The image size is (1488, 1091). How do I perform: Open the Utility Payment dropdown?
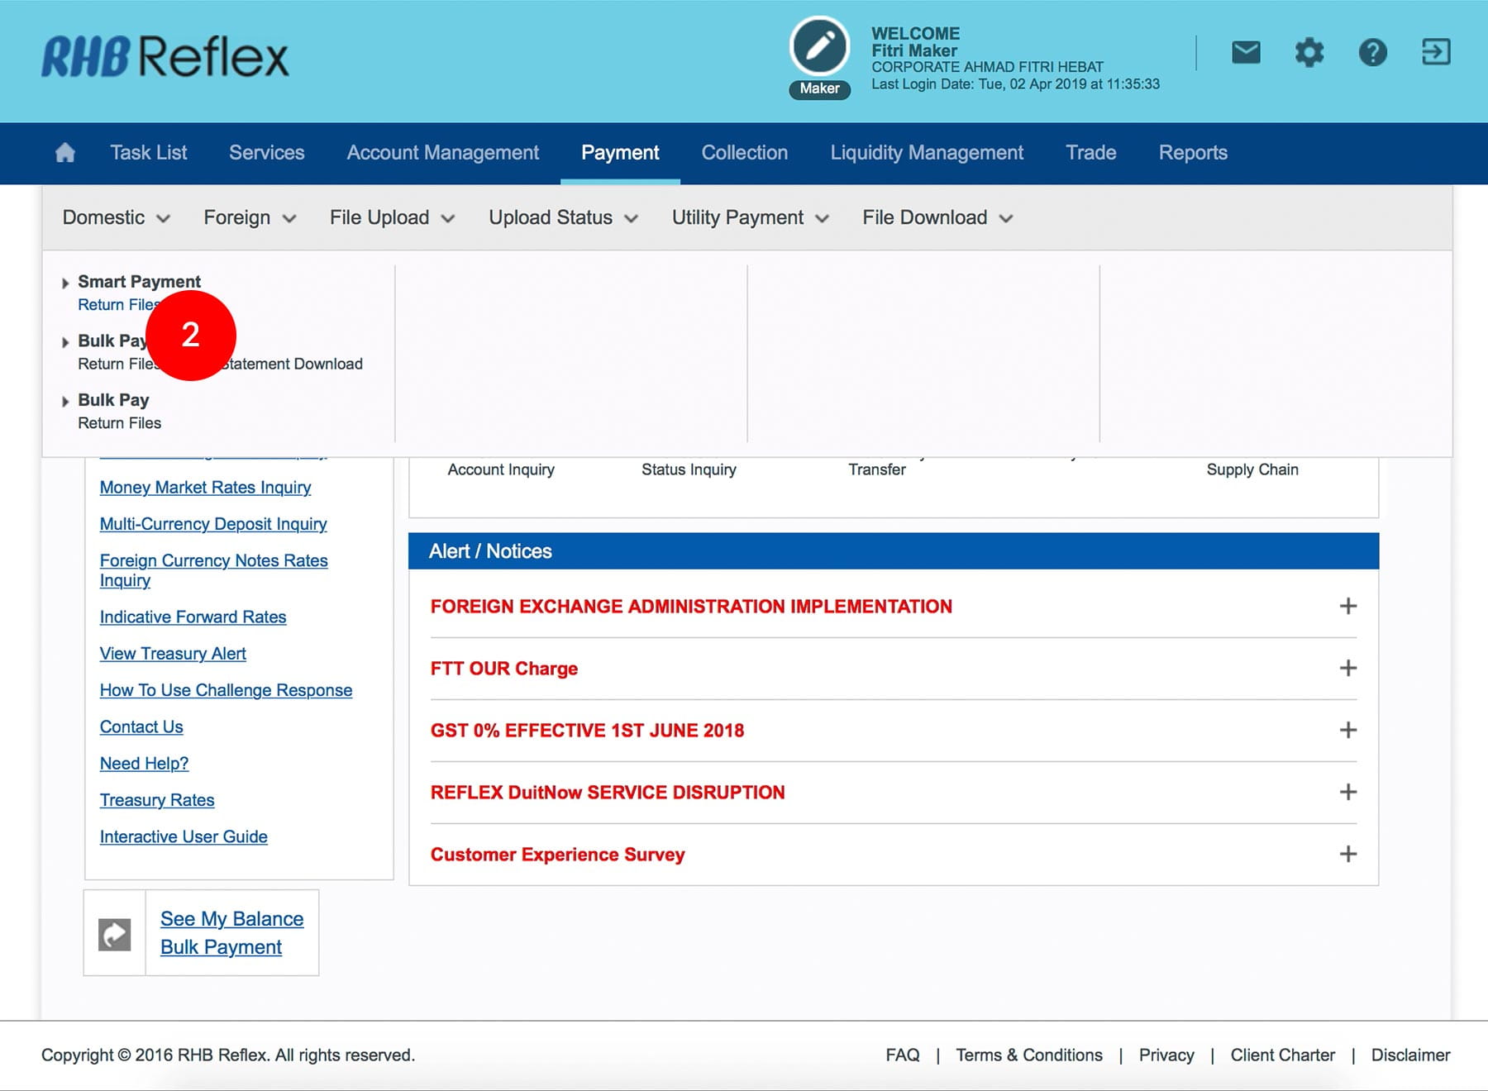coord(749,217)
